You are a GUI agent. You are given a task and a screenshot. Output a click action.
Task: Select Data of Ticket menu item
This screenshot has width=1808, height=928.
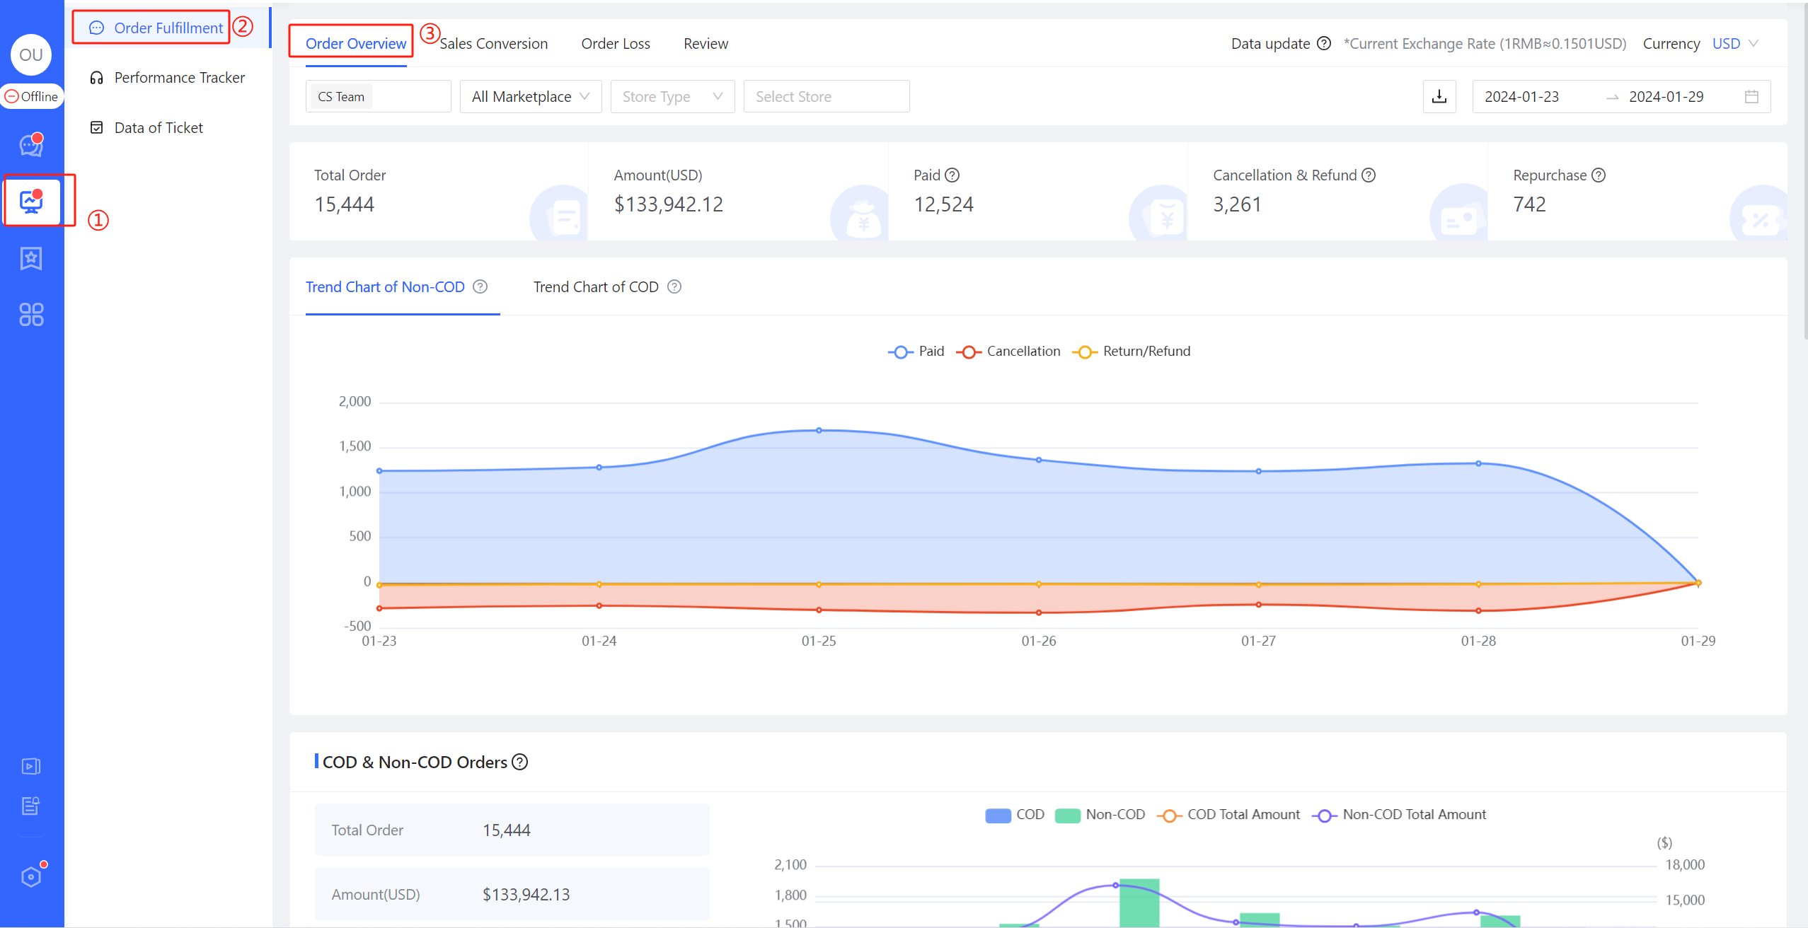coord(146,127)
